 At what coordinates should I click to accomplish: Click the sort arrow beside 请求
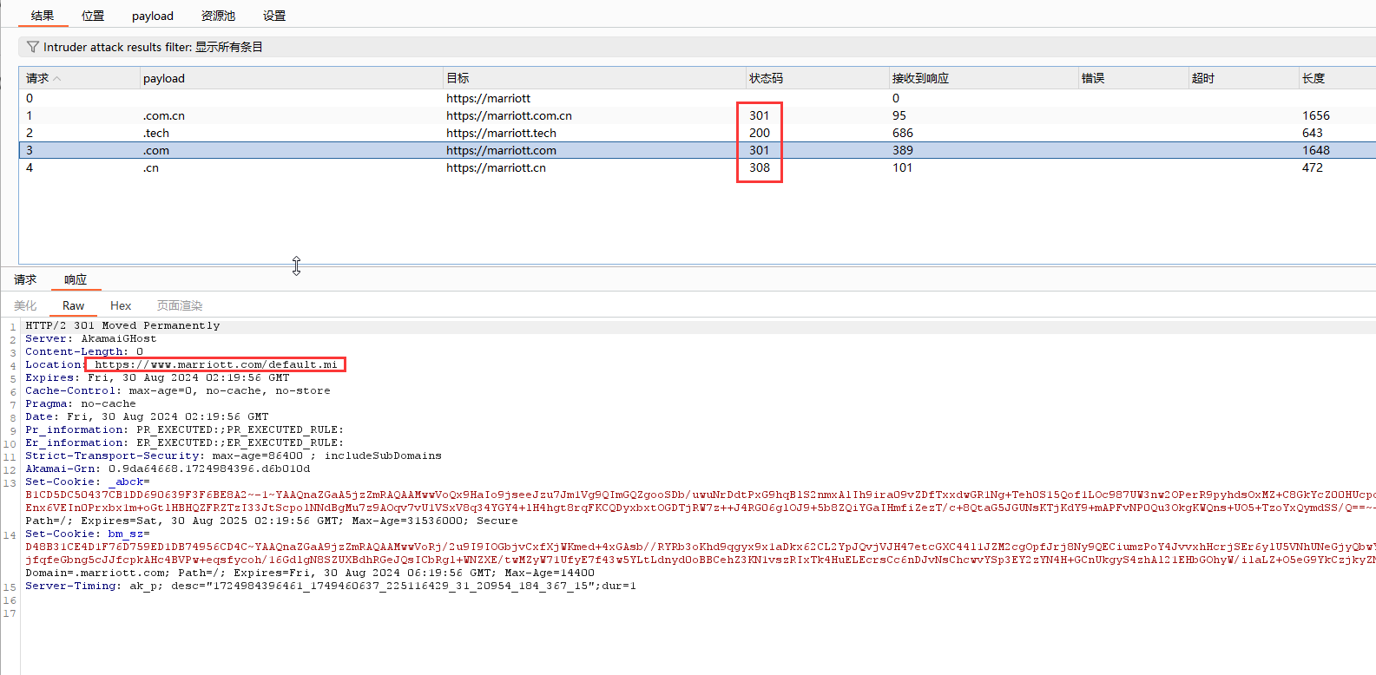coord(57,78)
